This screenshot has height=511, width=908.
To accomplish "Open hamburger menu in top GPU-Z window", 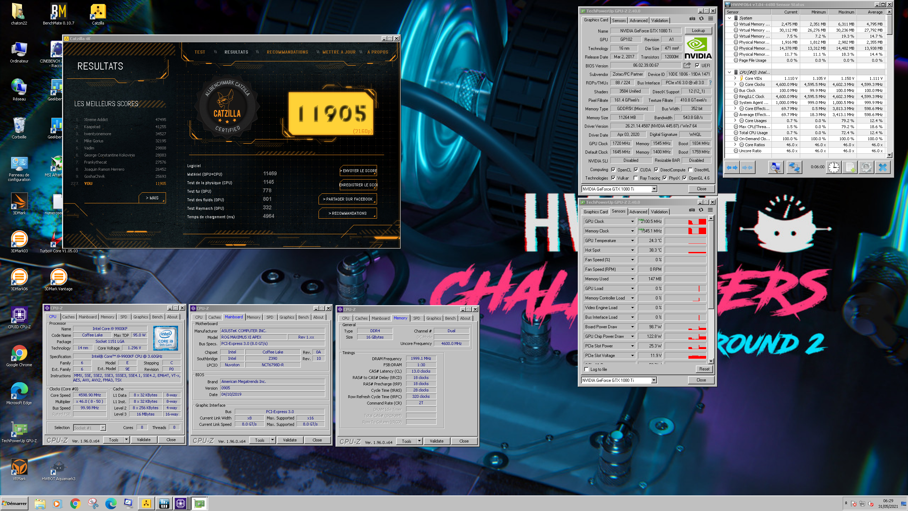I will point(710,19).
